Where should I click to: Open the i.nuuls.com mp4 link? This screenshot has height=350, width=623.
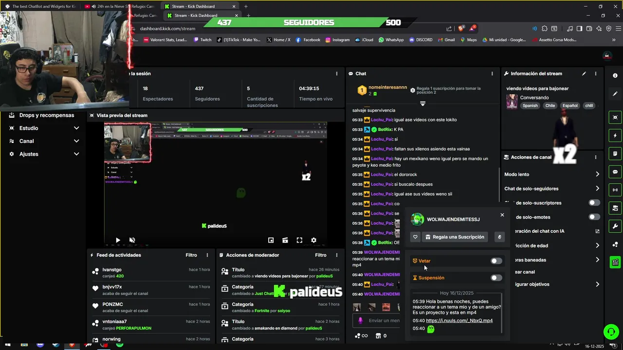pos(459,320)
